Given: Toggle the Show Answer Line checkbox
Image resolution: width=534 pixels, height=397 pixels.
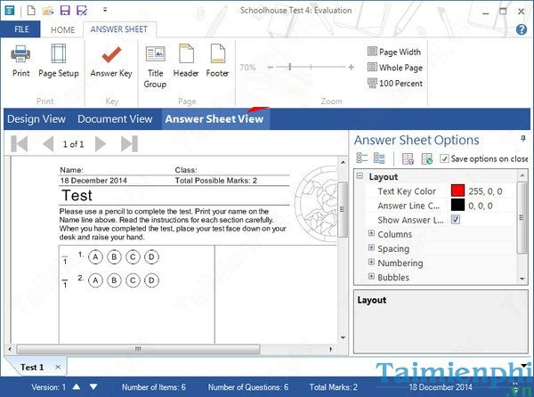Looking at the screenshot, I should click(456, 220).
